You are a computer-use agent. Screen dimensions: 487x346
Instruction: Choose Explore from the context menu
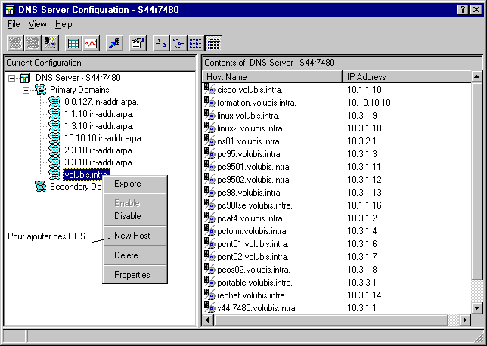127,184
